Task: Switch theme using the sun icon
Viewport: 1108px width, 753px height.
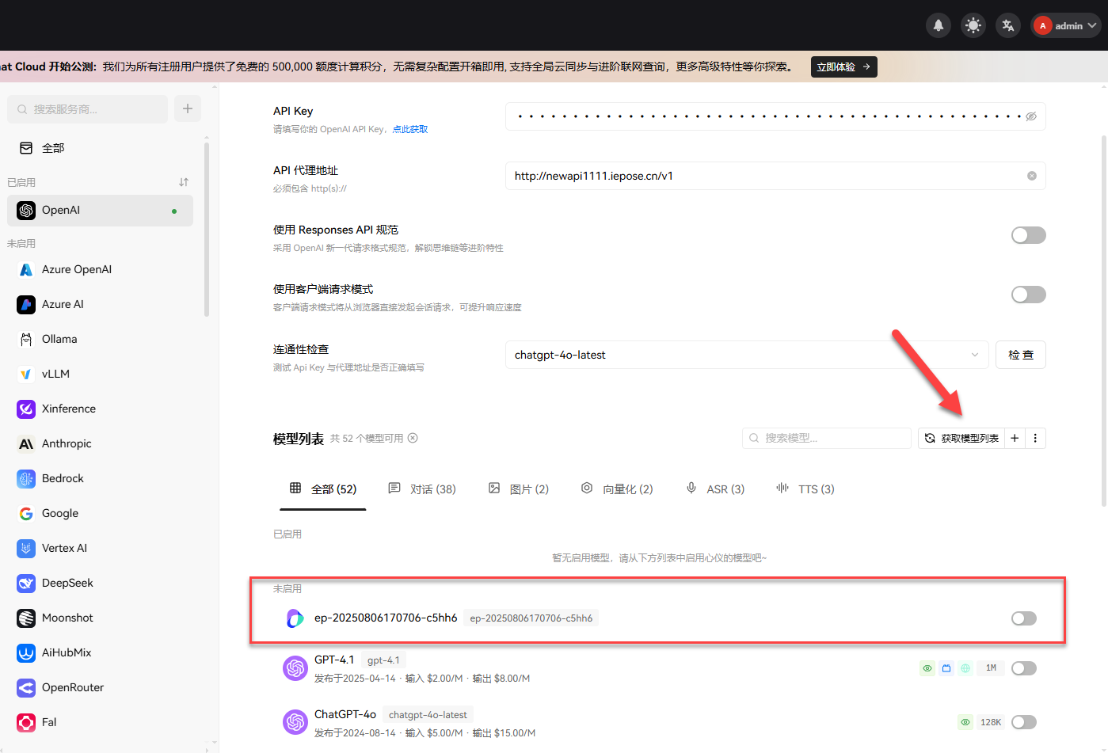Action: [x=973, y=25]
